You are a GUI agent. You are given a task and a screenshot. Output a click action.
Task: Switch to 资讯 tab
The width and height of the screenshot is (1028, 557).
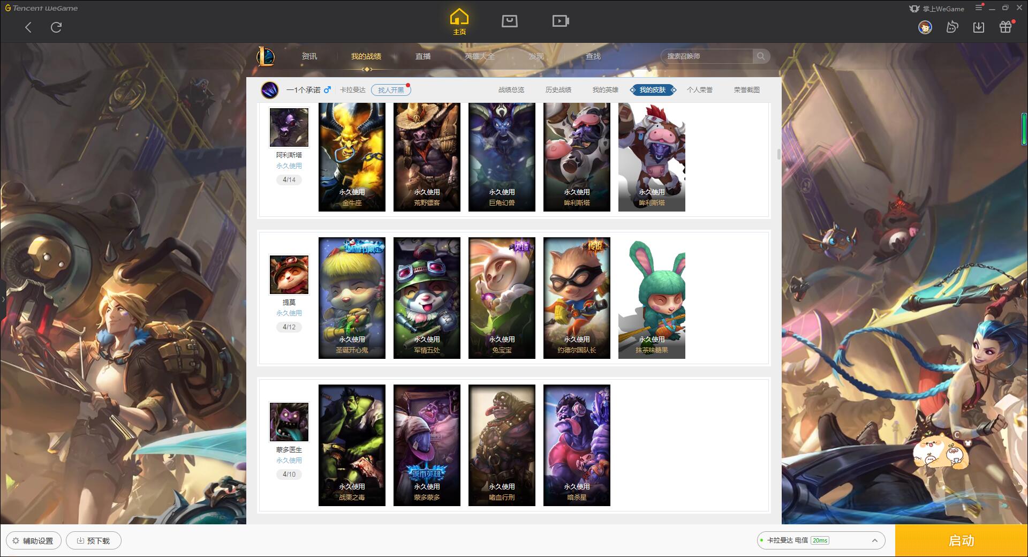point(309,56)
